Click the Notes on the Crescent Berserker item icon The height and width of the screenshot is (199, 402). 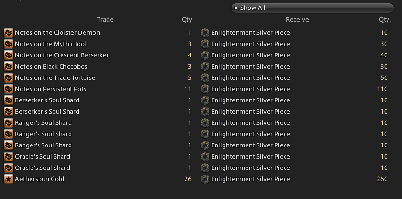(8, 55)
